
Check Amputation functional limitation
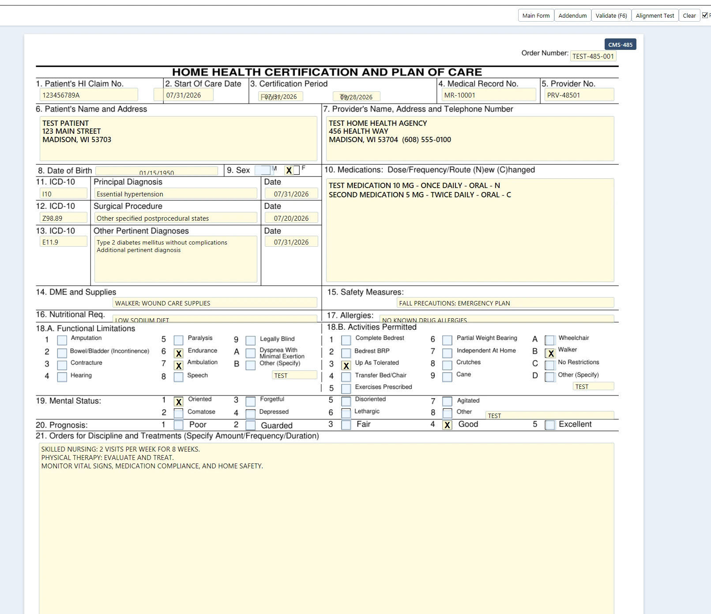click(x=62, y=340)
